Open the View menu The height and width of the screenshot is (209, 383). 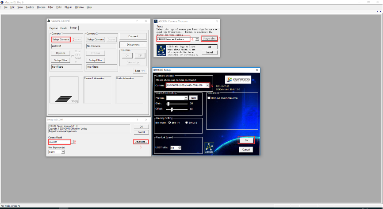coord(20,8)
